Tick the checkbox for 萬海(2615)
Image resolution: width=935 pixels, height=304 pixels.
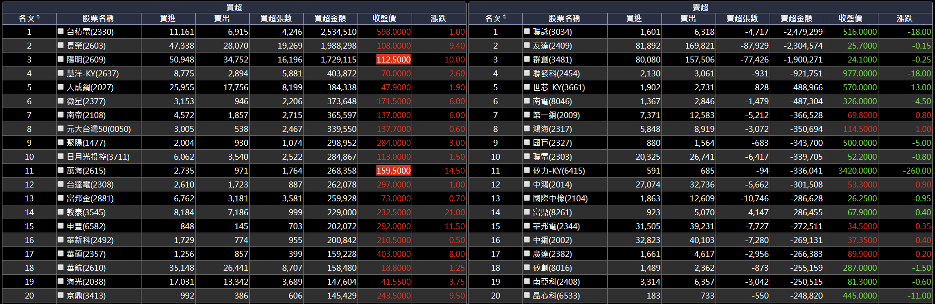61,170
